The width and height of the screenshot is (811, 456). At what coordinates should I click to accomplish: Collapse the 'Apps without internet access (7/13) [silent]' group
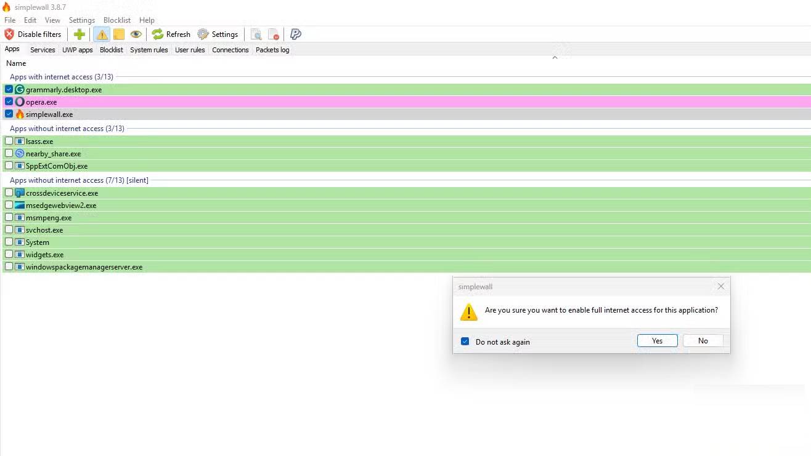click(x=79, y=180)
